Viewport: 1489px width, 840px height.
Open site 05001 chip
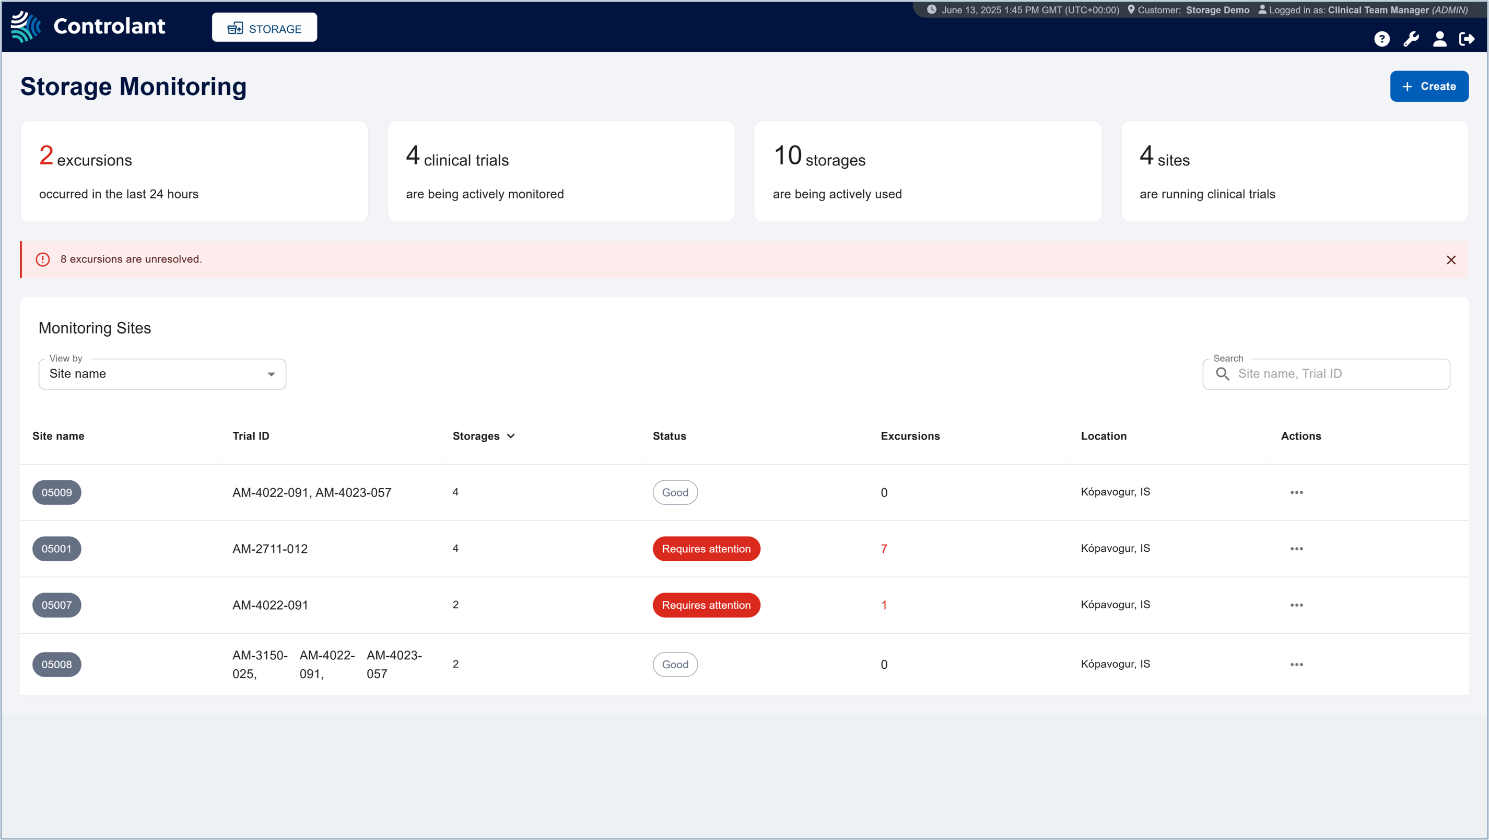pyautogui.click(x=56, y=549)
